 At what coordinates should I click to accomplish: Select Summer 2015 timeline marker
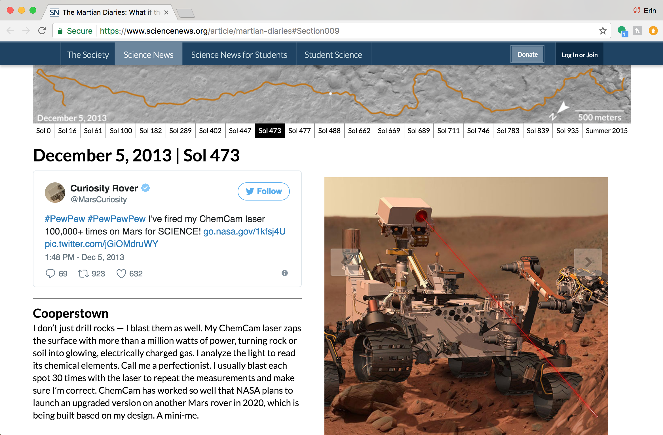(606, 131)
